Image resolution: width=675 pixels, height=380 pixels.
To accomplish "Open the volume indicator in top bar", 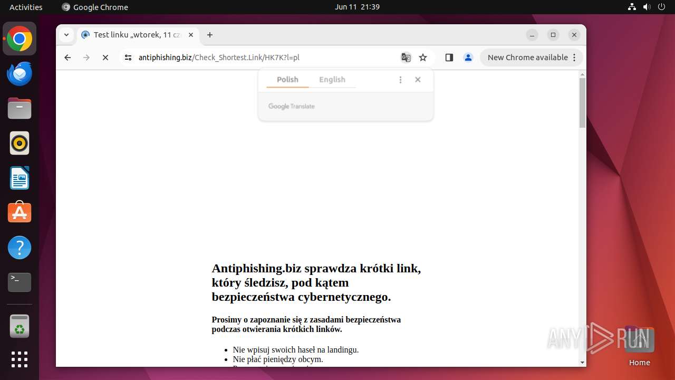I will [x=647, y=7].
